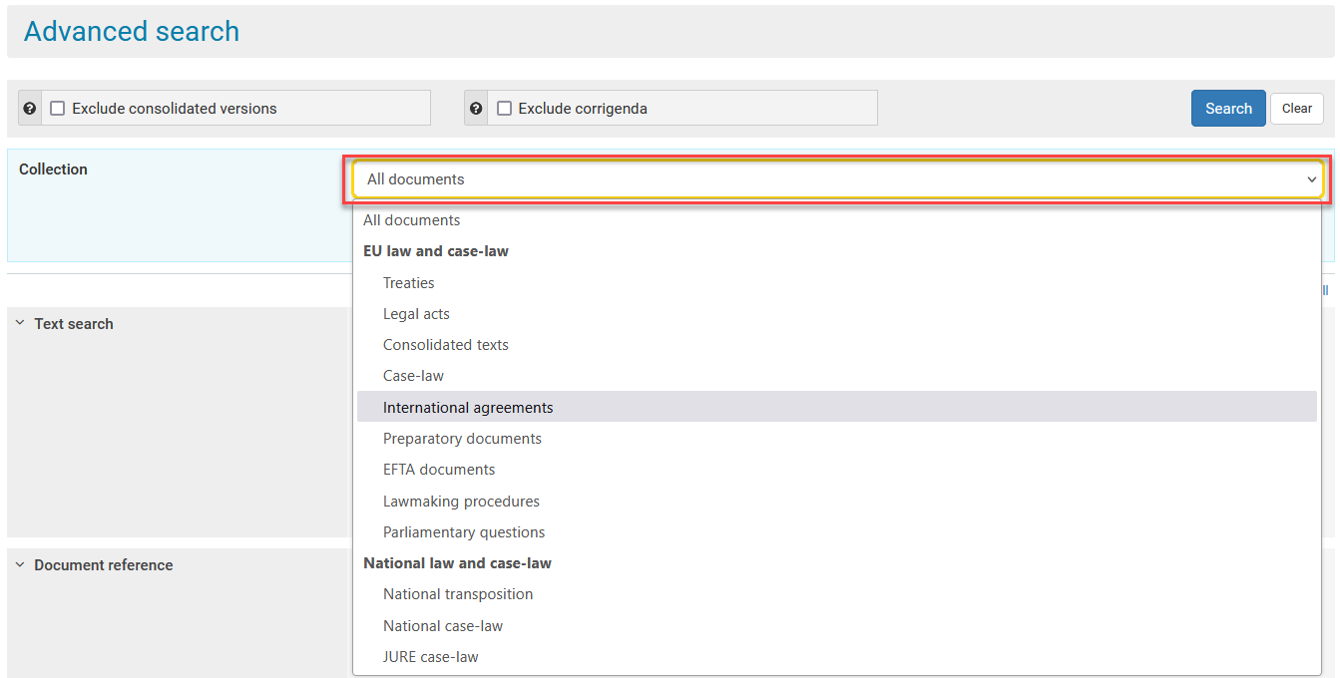The height and width of the screenshot is (678, 1340).
Task: Close the Collection dropdown showing All documents
Action: [838, 179]
